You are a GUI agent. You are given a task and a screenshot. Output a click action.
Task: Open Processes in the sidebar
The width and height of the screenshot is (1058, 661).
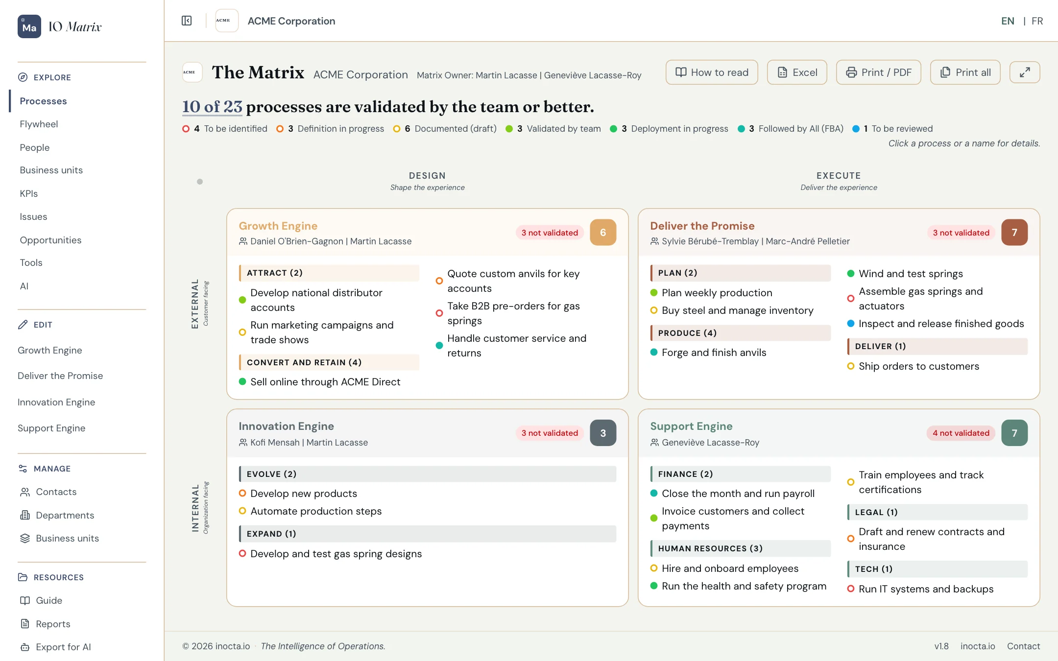pos(43,101)
